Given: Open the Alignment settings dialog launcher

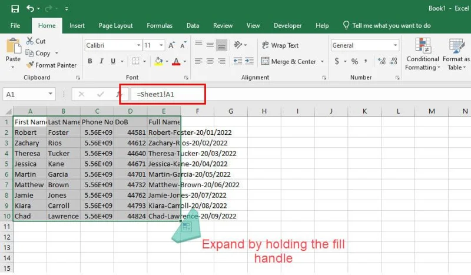Looking at the screenshot, I should [x=324, y=78].
